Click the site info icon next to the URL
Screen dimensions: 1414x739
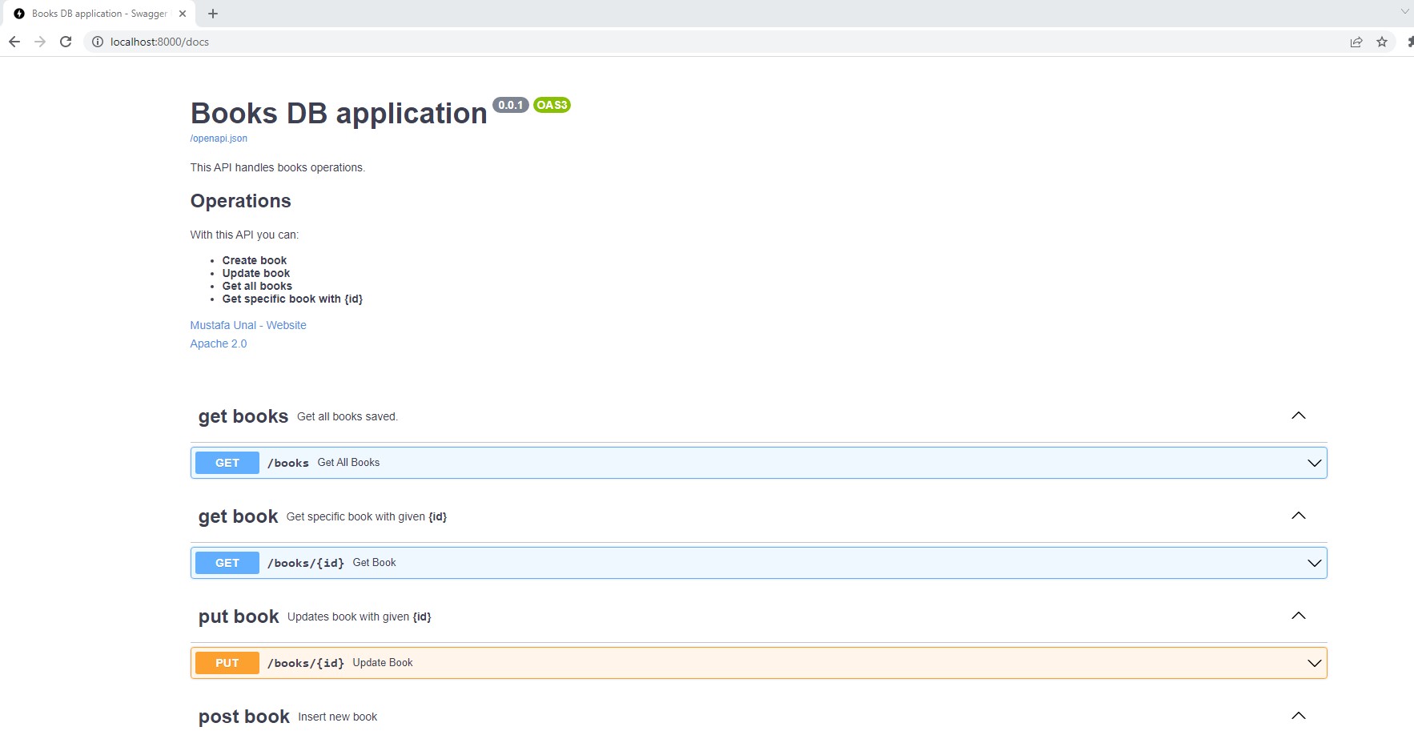point(97,42)
